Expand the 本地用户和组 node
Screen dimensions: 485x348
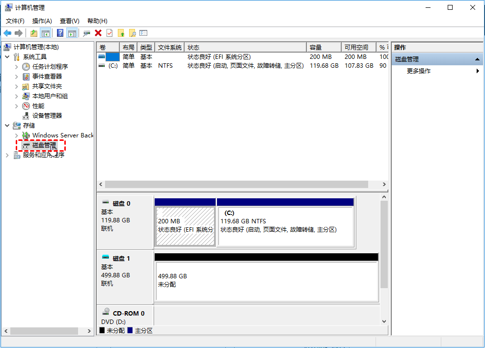(16, 96)
